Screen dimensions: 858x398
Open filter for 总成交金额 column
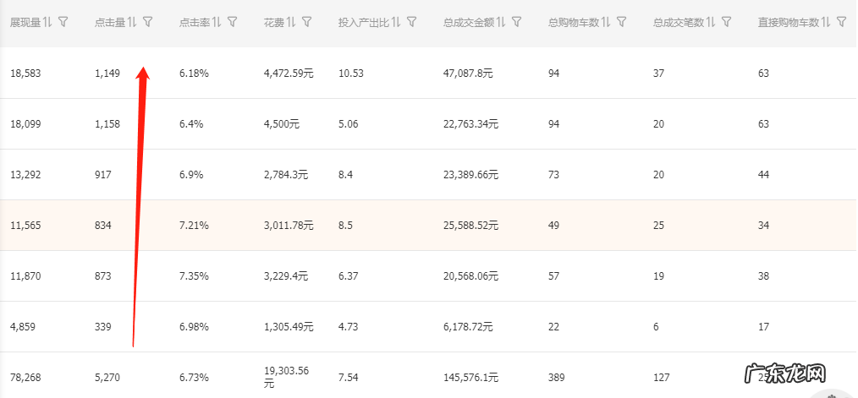[516, 22]
